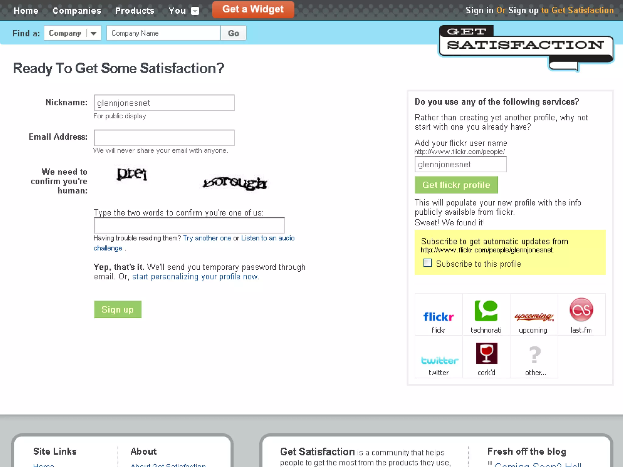Click the captcha word image 'borough'
This screenshot has height=467, width=623.
pyautogui.click(x=235, y=183)
